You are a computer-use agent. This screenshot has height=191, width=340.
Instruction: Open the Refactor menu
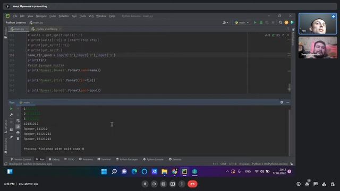64,16
